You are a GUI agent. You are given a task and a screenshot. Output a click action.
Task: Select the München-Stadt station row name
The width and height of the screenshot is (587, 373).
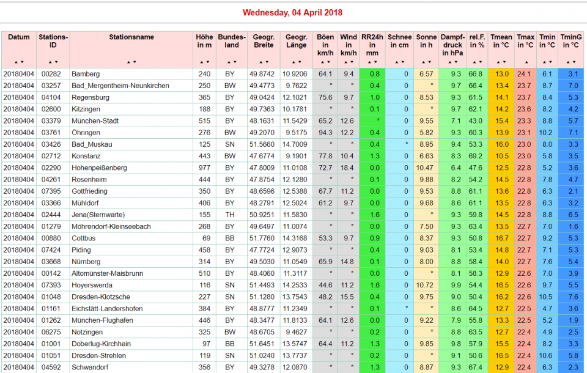tap(96, 121)
